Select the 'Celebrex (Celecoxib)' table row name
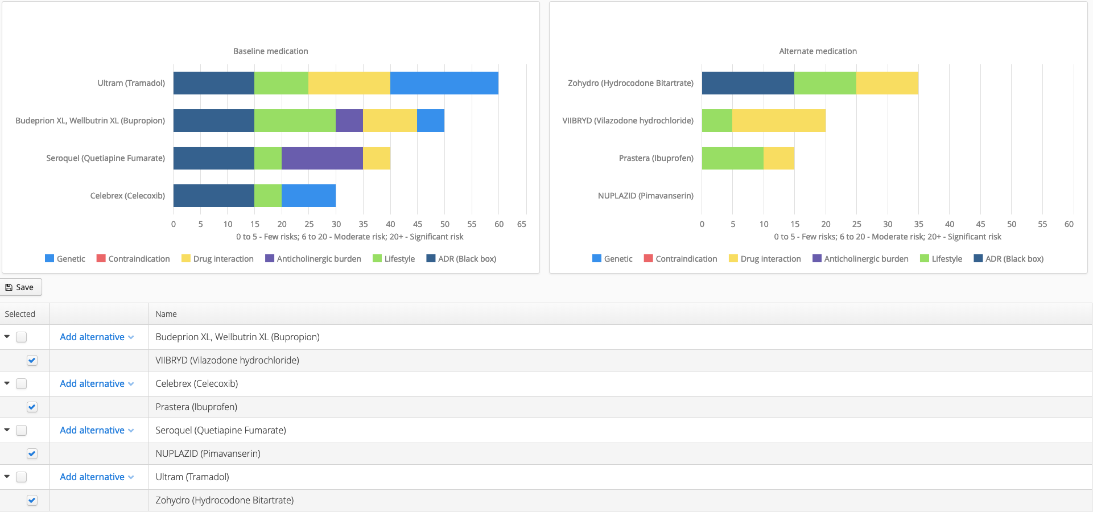 click(197, 383)
